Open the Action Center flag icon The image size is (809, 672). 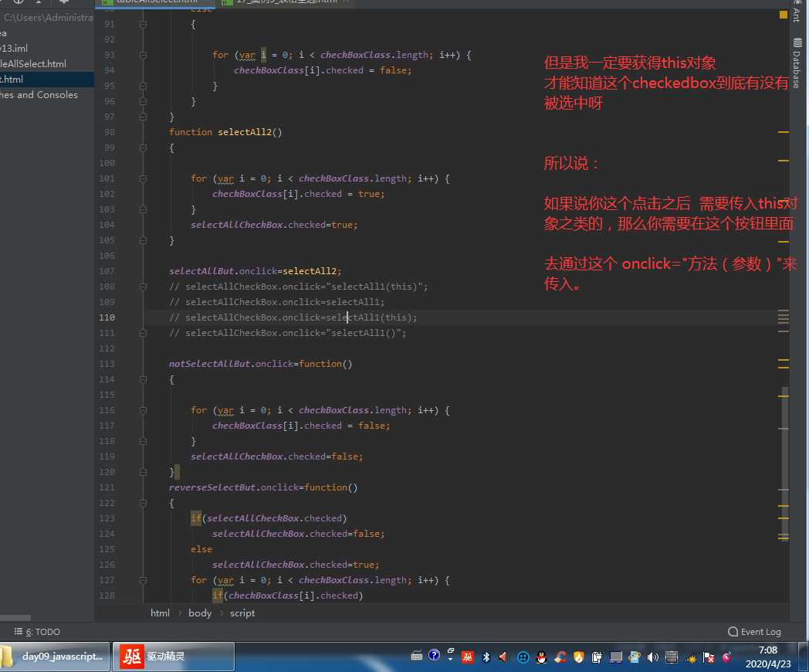tap(709, 657)
